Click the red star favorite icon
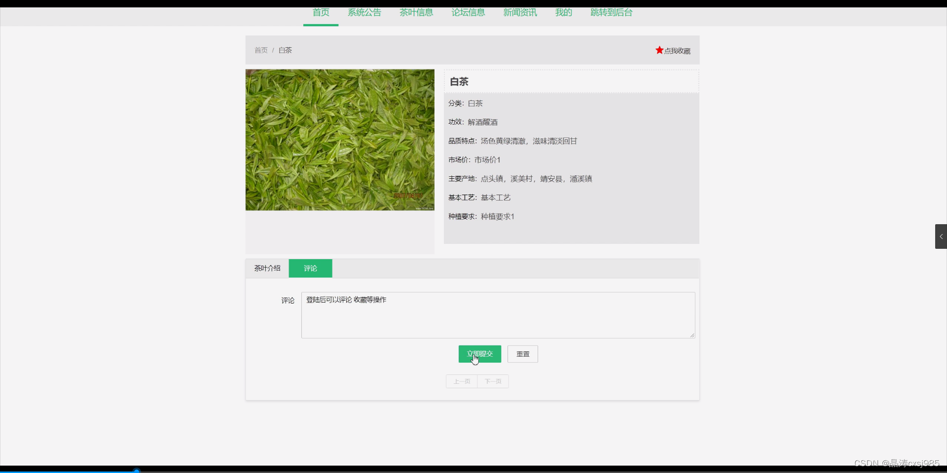 [x=659, y=50]
